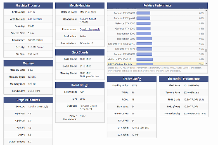The height and width of the screenshot is (145, 218).
Task: Click the 3072 shading units value
Action: pos(134,85)
